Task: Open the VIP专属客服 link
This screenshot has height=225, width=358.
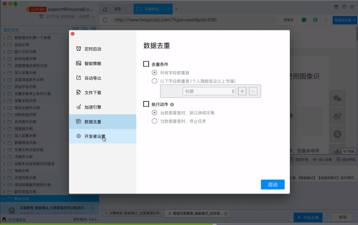Action: click(16, 220)
